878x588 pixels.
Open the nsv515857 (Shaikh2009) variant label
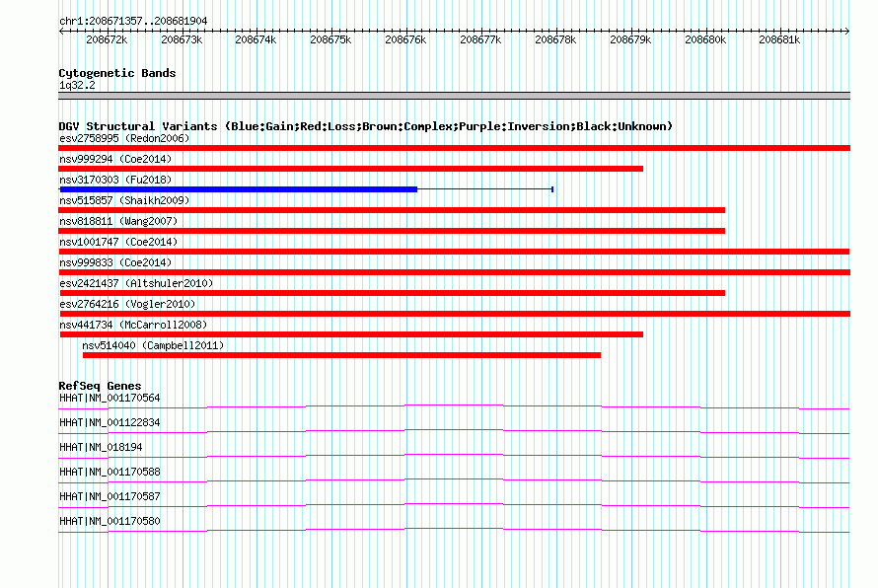coord(124,200)
